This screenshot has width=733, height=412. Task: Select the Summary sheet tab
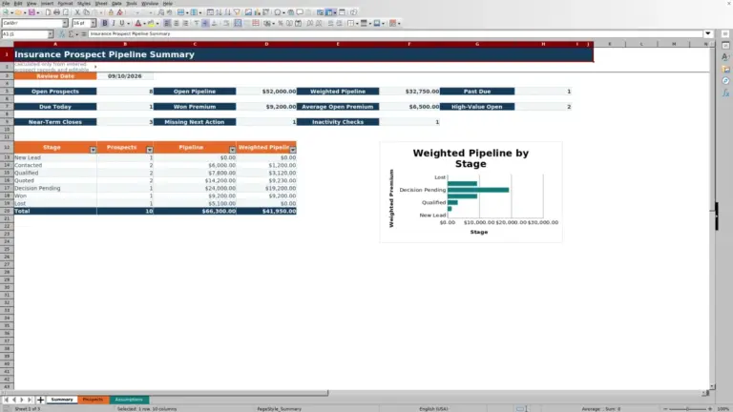pyautogui.click(x=62, y=400)
